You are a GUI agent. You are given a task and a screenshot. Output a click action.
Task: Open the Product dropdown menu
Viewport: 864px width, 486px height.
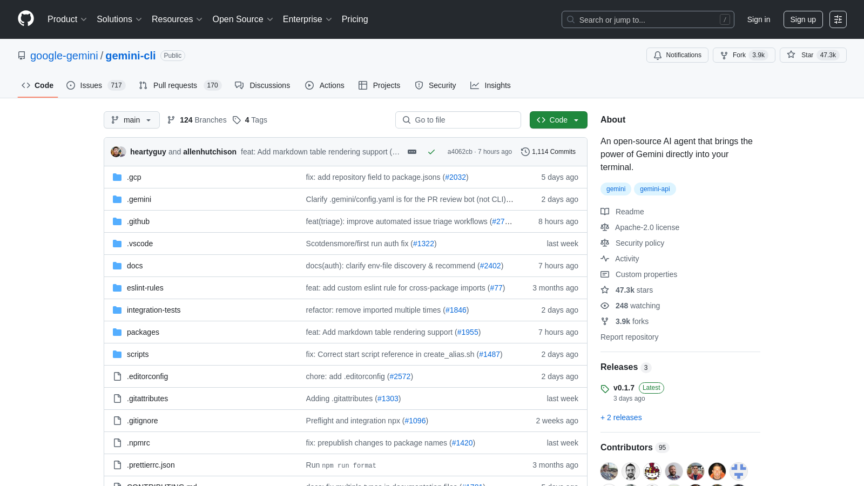tap(67, 19)
